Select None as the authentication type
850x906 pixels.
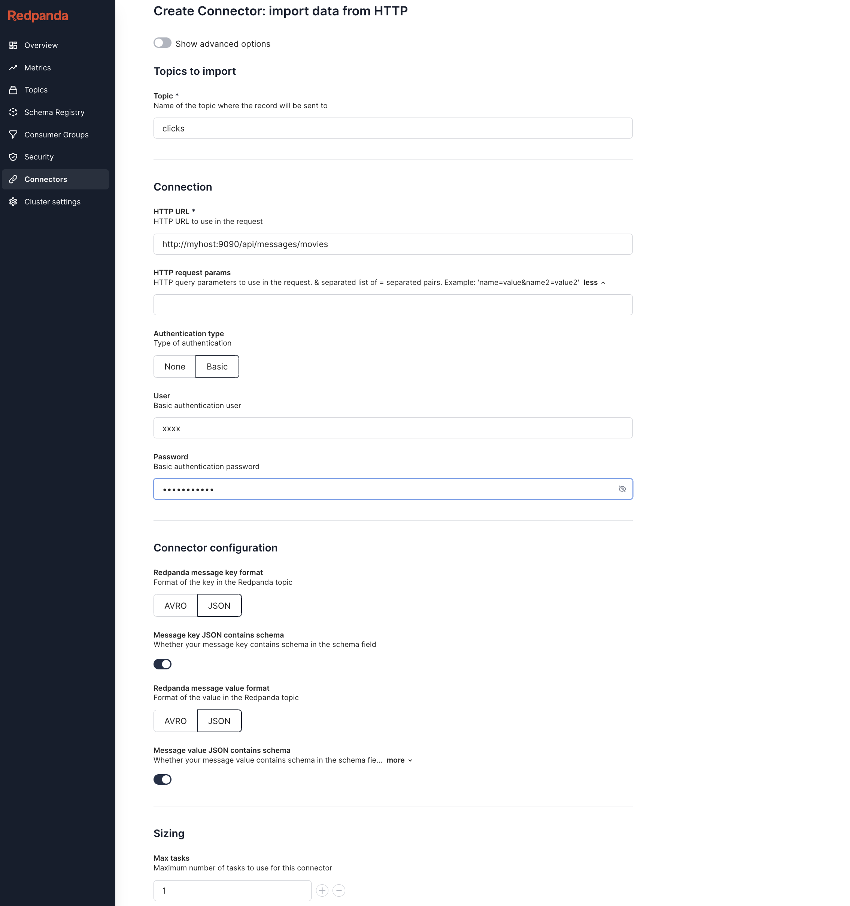pyautogui.click(x=174, y=367)
